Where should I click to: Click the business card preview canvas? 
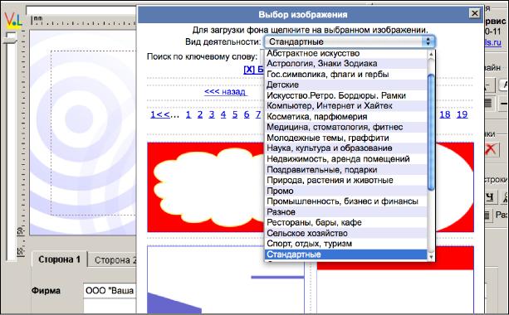tap(83, 133)
